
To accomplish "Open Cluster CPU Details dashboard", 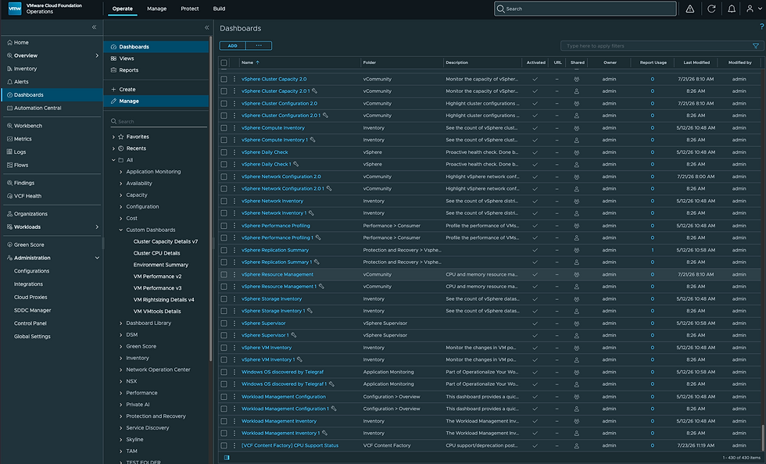I will point(157,253).
